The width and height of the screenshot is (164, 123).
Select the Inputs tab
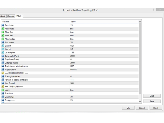[19, 16]
